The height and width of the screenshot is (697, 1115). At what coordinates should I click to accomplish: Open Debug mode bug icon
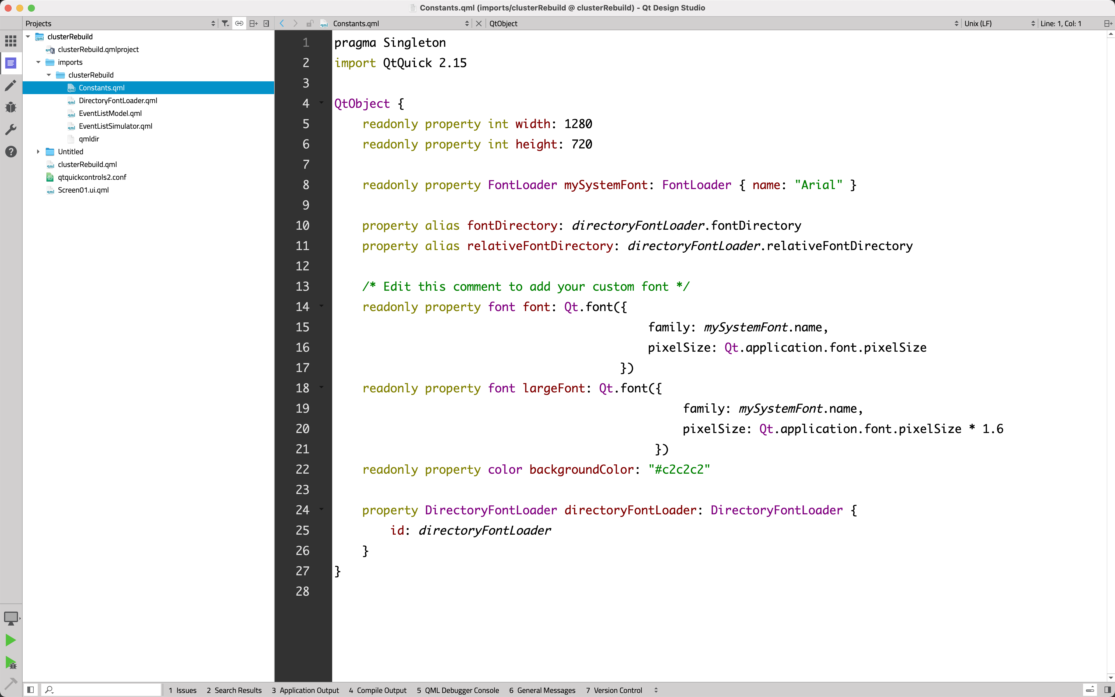10,107
